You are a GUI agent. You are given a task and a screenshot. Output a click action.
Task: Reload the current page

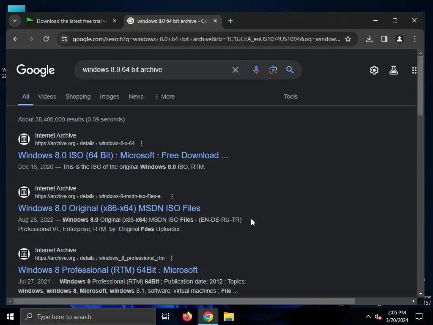pos(46,39)
